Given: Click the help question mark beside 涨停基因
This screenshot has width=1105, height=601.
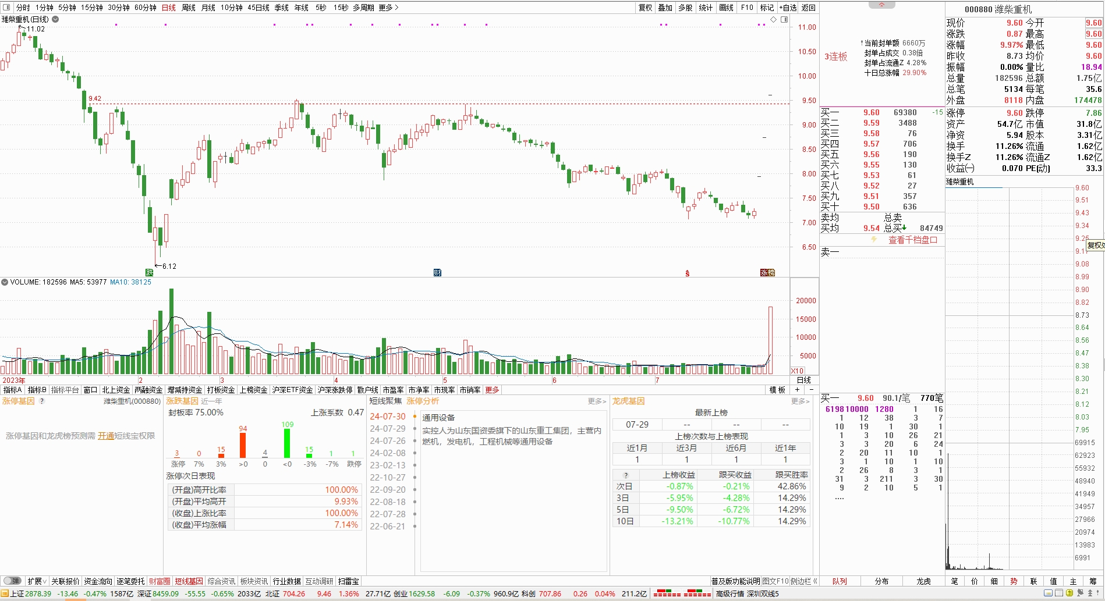Looking at the screenshot, I should 42,401.
